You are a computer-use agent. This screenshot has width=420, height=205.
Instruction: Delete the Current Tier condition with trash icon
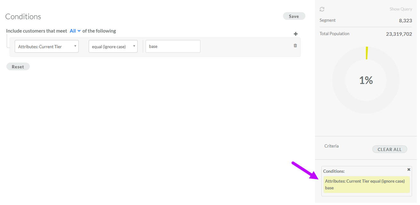coord(295,46)
